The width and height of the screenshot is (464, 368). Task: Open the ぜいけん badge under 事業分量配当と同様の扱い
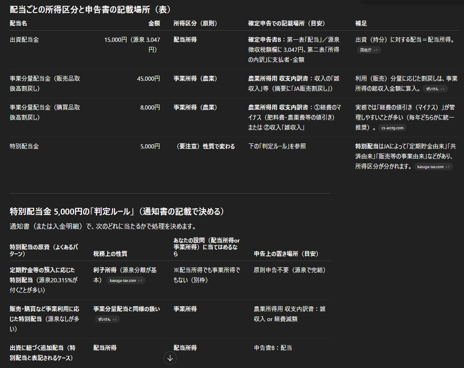[105, 319]
